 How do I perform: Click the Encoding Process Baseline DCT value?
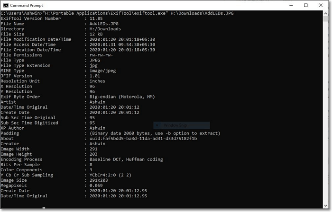126,159
